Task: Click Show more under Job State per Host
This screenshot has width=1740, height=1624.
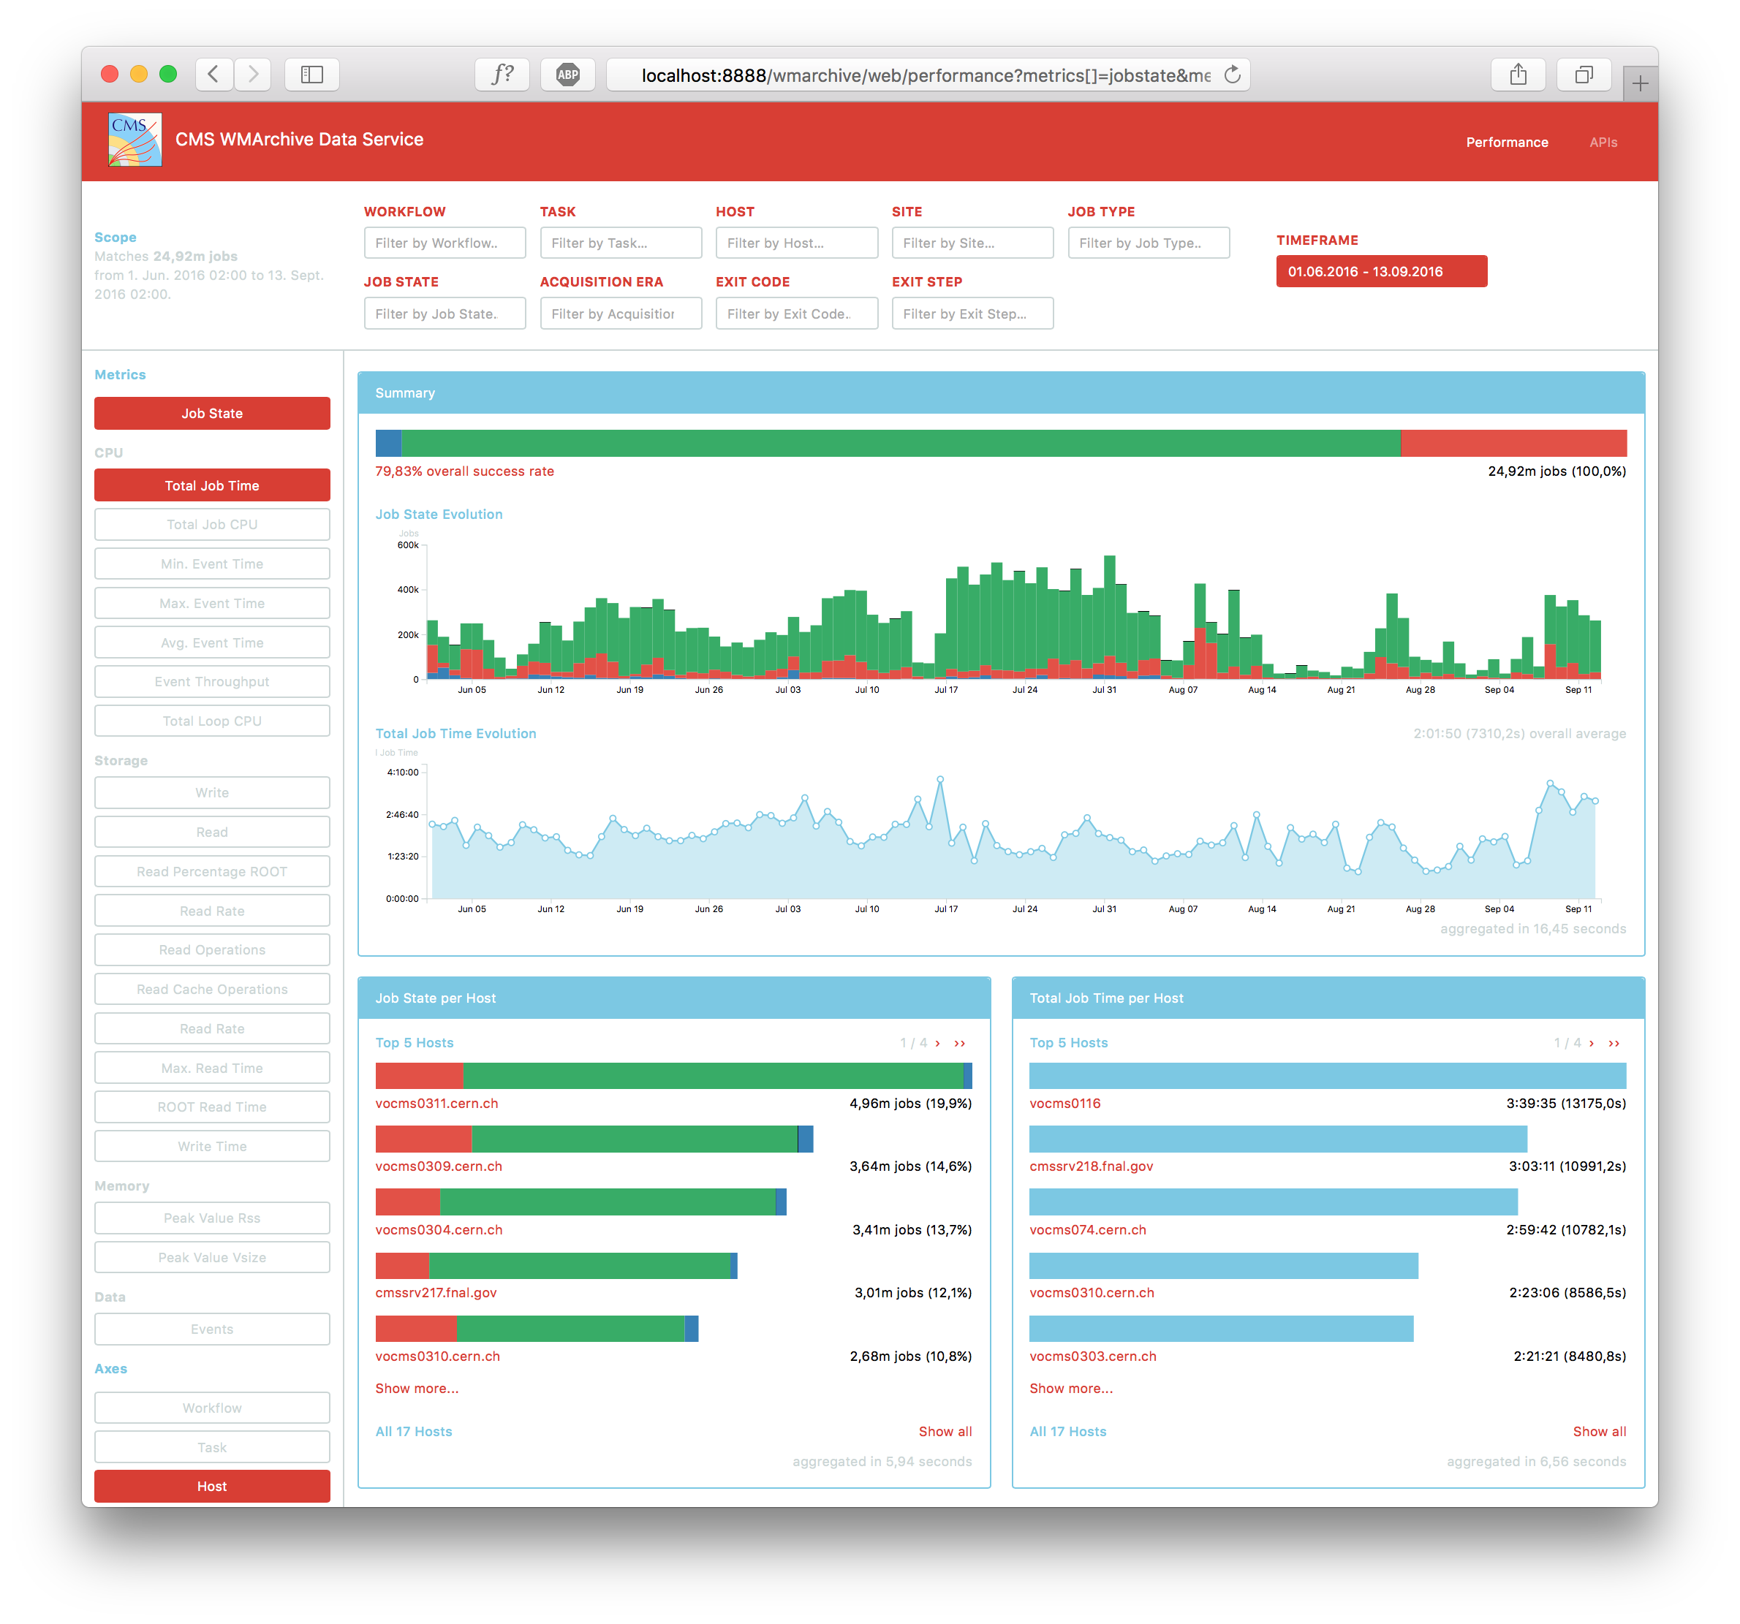Action: point(417,1389)
